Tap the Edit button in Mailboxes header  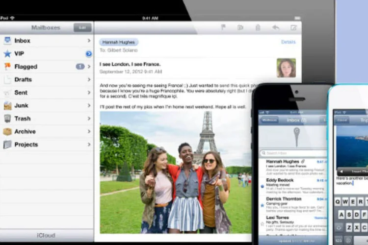(x=82, y=27)
